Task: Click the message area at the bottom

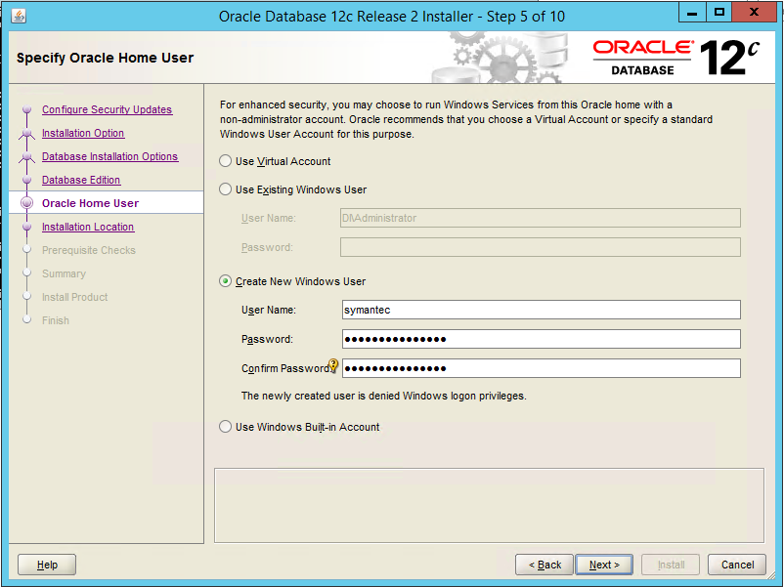Action: (489, 505)
